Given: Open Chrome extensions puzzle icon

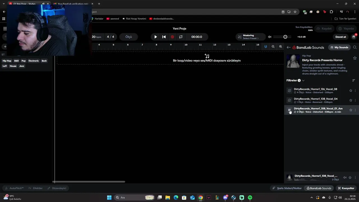Looking at the screenshot, I should point(331,12).
